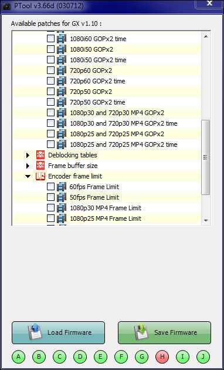Viewport: 224px width, 370px height.
Task: Select settings slot J
Action: 203,356
